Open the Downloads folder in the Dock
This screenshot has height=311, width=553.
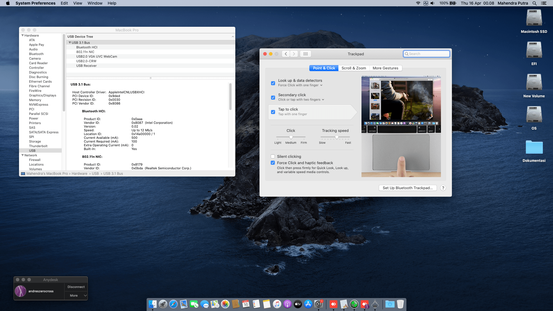tap(390, 304)
